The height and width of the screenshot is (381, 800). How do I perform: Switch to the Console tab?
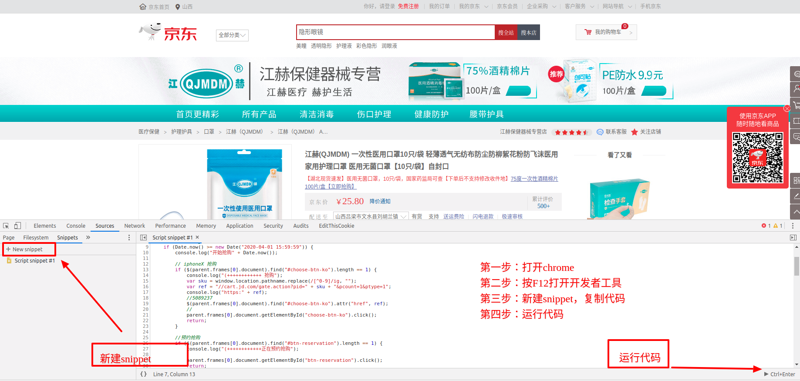76,226
